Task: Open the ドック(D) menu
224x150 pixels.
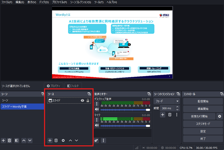Action: click(44, 2)
